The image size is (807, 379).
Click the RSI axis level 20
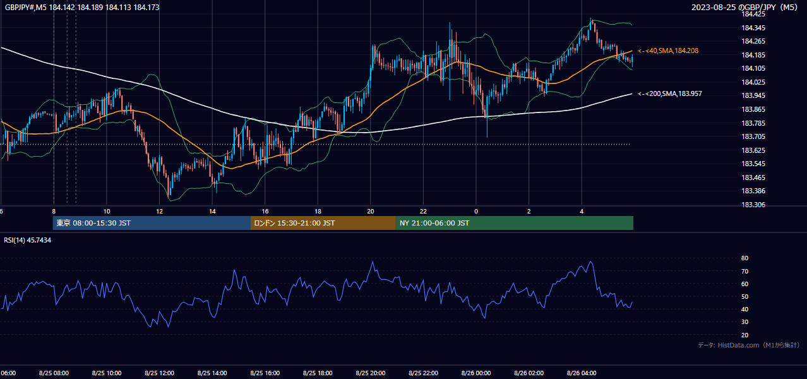coord(744,335)
